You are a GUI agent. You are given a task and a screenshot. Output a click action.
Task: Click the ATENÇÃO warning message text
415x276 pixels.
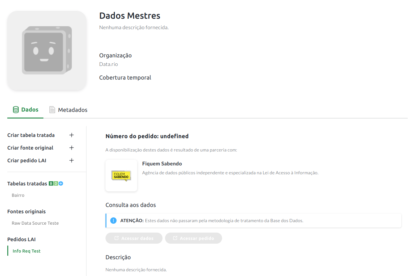click(x=212, y=221)
